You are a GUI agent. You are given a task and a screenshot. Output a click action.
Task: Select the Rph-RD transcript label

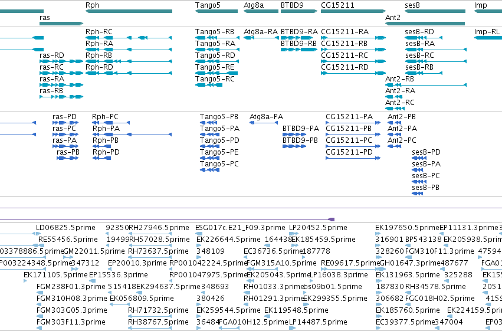[x=99, y=67]
